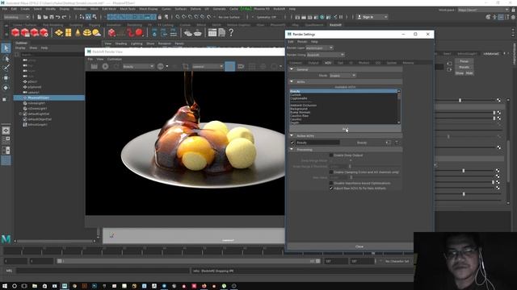Screen dimensions: 517x290
Task: Click the time range slider bar
Action: pyautogui.click(x=188, y=261)
